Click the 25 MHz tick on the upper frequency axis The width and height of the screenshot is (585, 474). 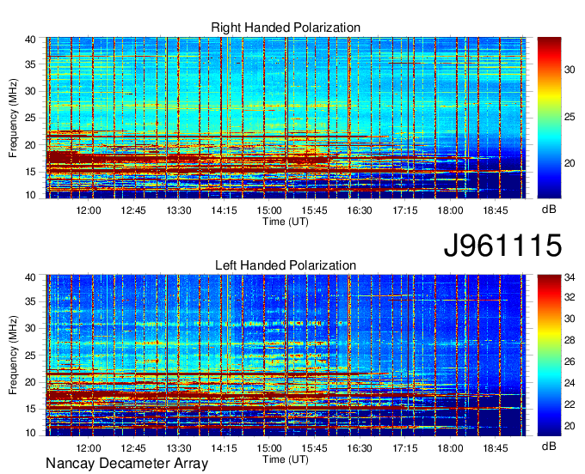point(30,118)
